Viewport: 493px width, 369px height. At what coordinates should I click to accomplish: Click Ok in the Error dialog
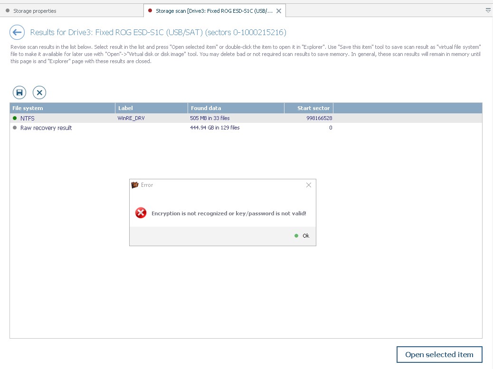305,236
